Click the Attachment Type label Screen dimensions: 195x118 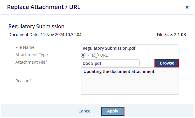(x=31, y=55)
